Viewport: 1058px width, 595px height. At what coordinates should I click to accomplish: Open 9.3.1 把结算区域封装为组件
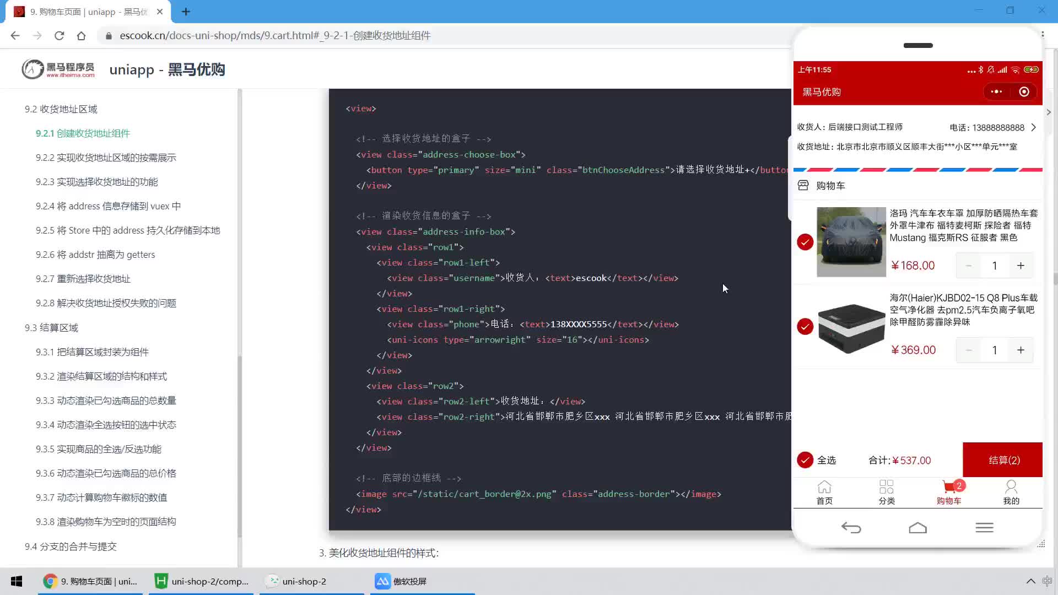click(x=92, y=352)
